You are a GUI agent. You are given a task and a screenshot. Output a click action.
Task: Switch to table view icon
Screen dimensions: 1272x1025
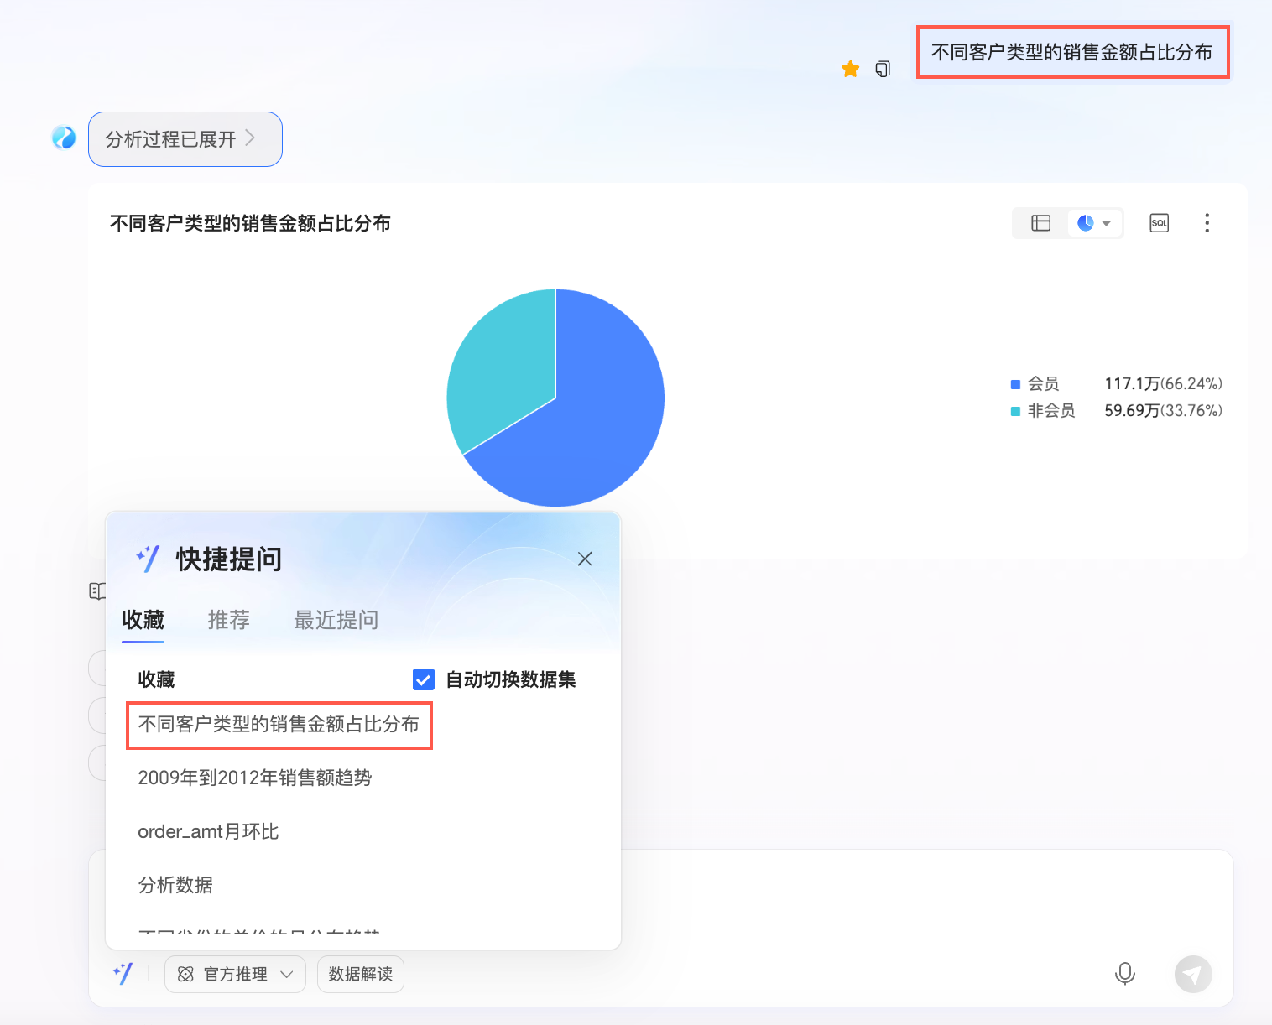point(1040,223)
